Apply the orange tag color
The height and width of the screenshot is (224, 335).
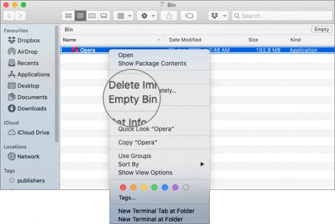(x=134, y=187)
